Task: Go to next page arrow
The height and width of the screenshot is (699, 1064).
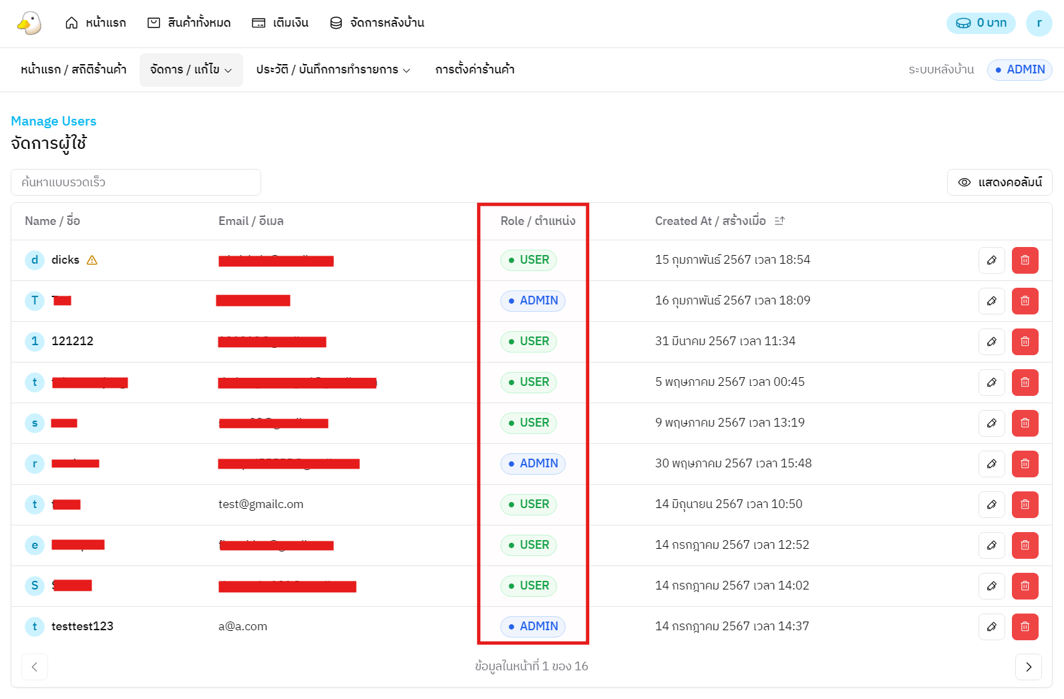Action: pyautogui.click(x=1028, y=667)
